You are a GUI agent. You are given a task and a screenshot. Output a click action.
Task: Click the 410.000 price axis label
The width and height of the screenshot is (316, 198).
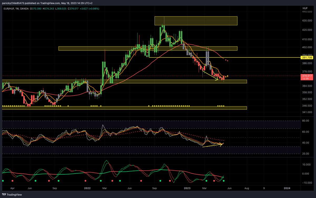[307, 39]
